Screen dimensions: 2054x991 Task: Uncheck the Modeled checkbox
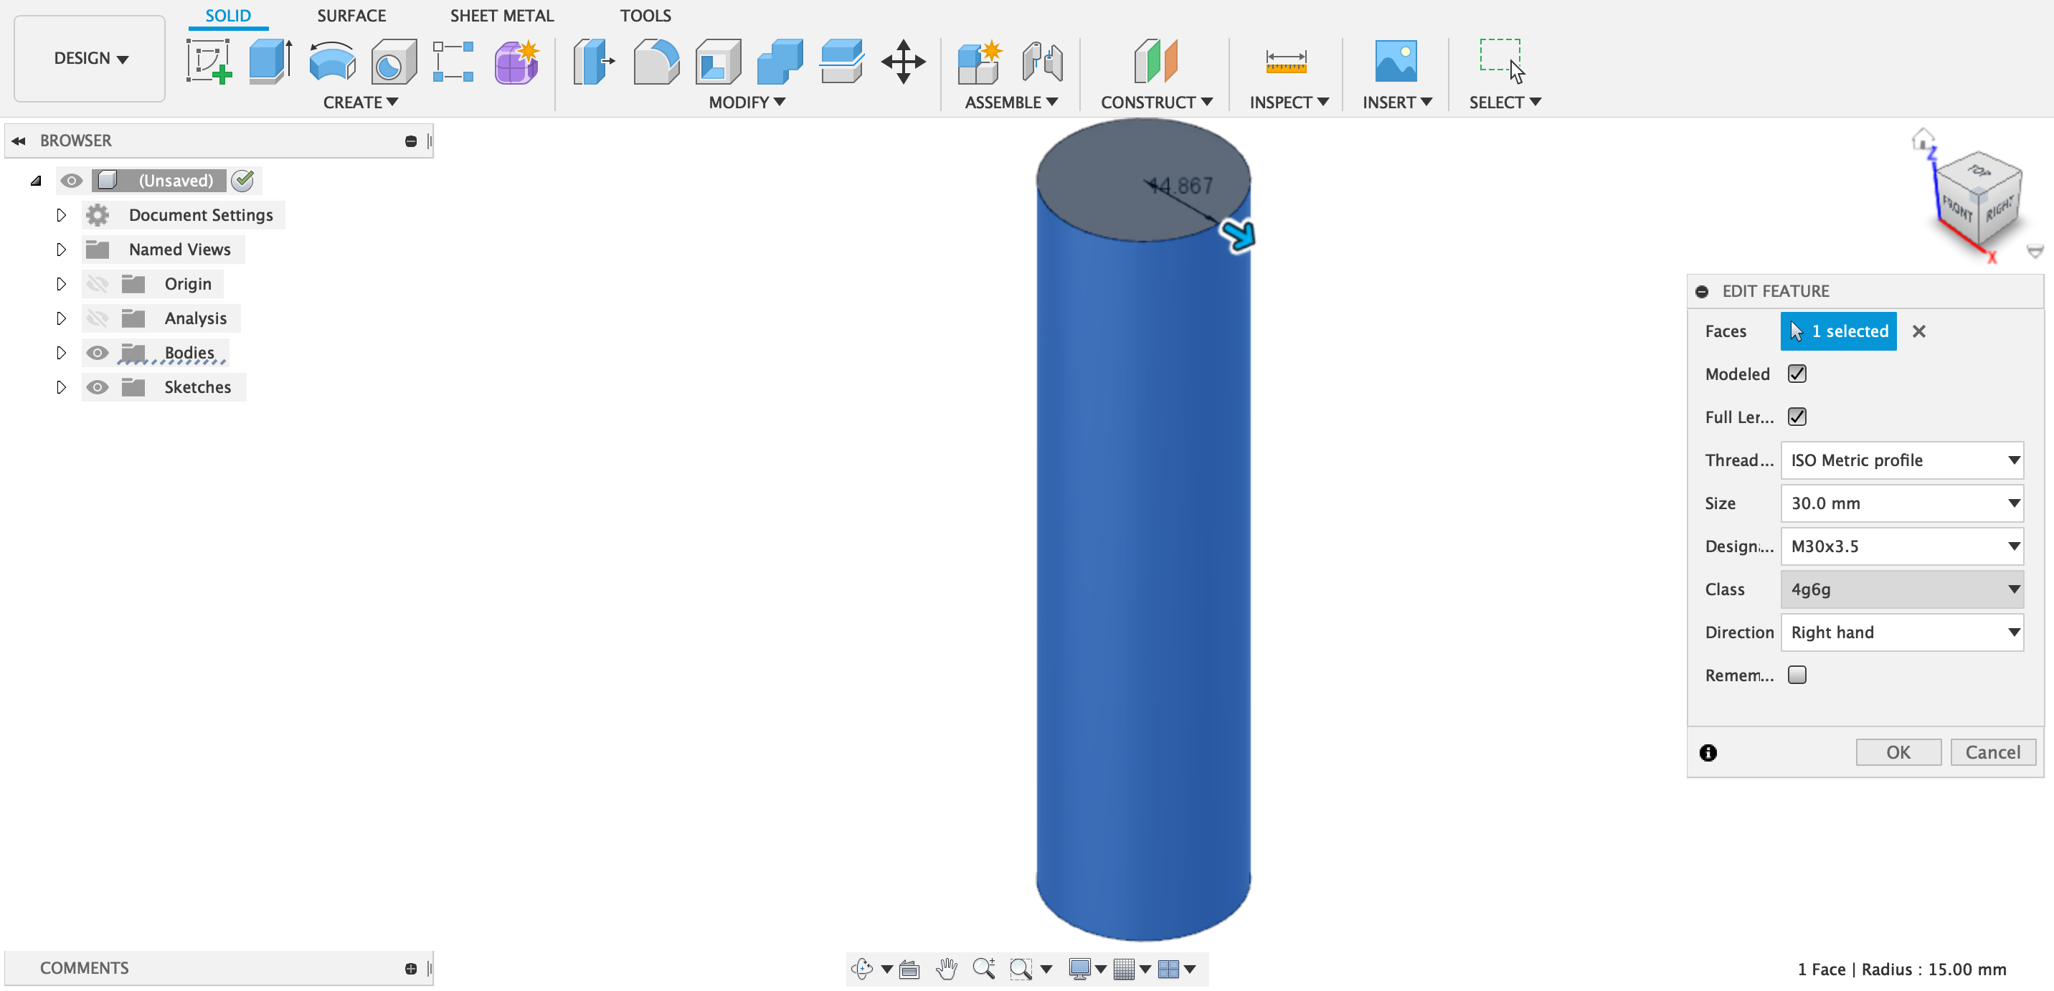click(1797, 373)
